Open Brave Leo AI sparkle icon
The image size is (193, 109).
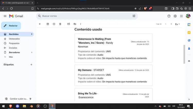tap(181, 9)
